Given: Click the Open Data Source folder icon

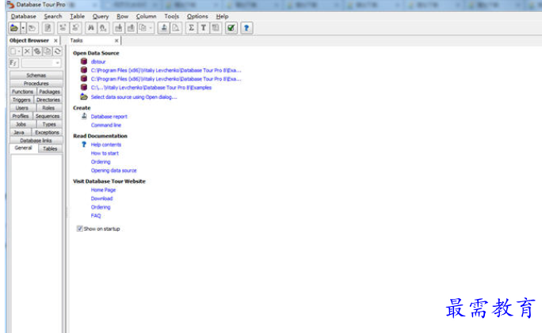Looking at the screenshot, I should click(x=14, y=28).
